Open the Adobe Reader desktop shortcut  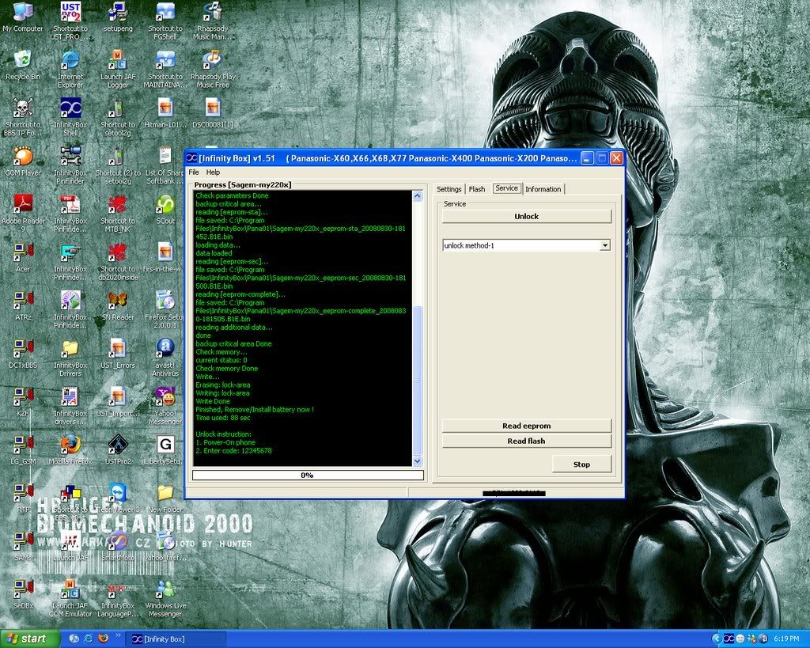23,204
